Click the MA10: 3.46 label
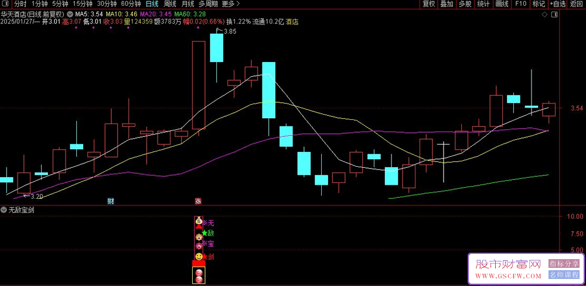Image resolution: width=586 pixels, height=286 pixels. pos(121,14)
